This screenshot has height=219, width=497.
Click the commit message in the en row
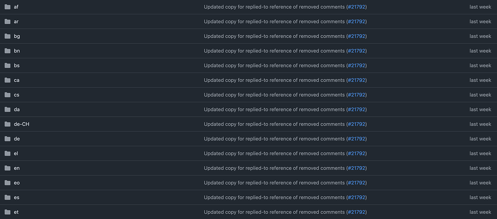coord(274,168)
